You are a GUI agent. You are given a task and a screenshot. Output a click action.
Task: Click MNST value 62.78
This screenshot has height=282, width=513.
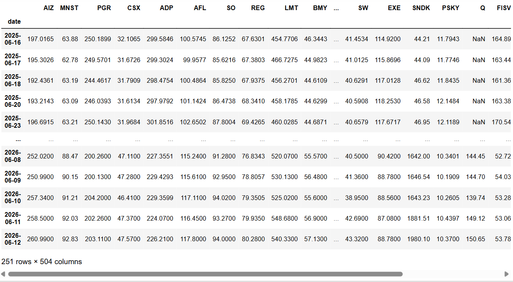coord(70,60)
